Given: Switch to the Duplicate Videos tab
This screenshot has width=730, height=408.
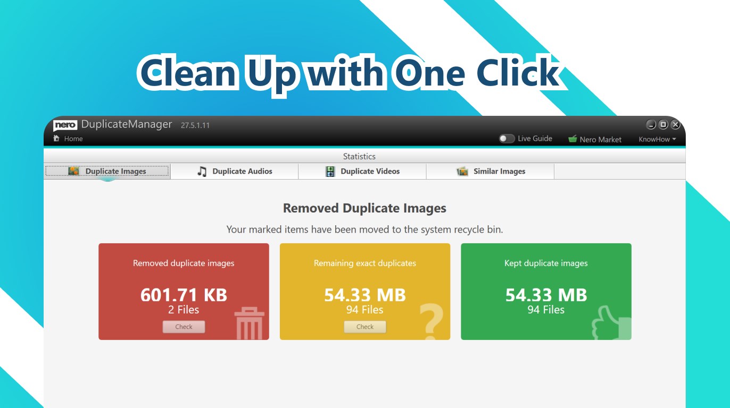Looking at the screenshot, I should [362, 171].
